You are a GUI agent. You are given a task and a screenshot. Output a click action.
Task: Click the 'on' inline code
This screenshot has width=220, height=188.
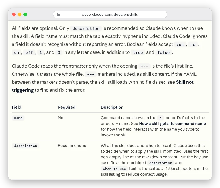[x=16, y=53]
